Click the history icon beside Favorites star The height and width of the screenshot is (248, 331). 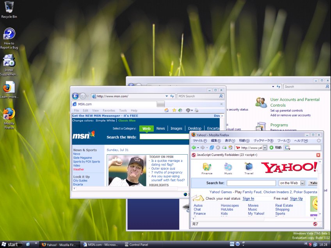click(180, 110)
